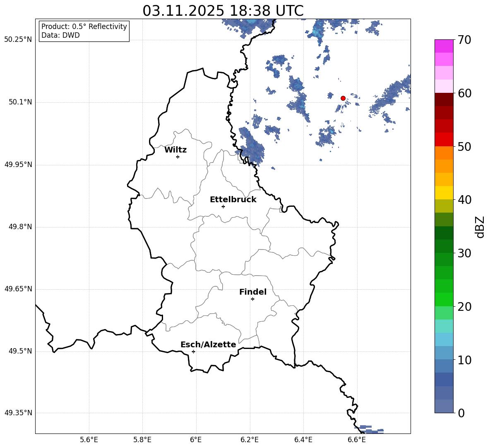Click the 49.35°N latitude label
This screenshot has width=490, height=448.
[x=18, y=413]
